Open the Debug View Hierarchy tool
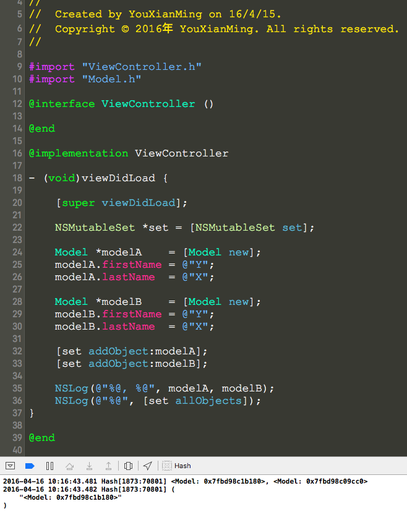The width and height of the screenshot is (407, 517). click(x=128, y=466)
